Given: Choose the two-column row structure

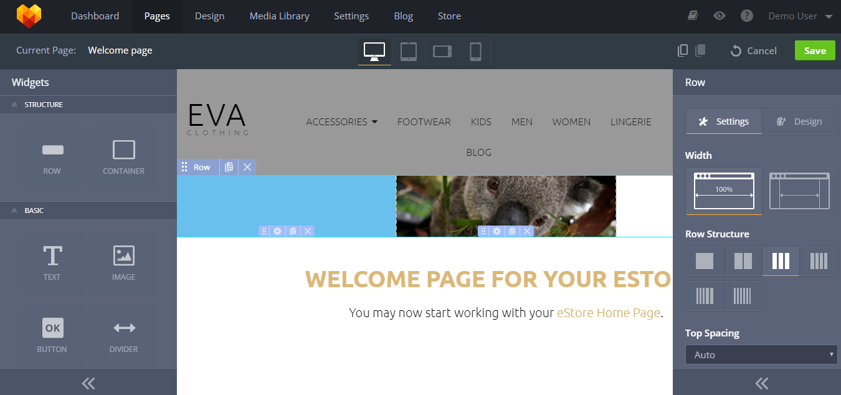Looking at the screenshot, I should tap(743, 261).
